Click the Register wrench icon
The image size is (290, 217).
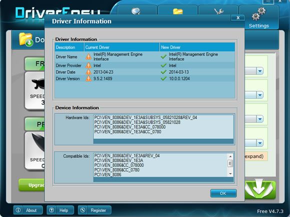pyautogui.click(x=82, y=210)
